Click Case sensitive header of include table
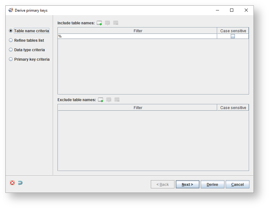 coord(233,31)
